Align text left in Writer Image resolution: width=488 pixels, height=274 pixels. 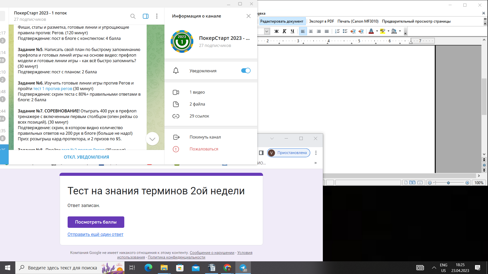(303, 31)
